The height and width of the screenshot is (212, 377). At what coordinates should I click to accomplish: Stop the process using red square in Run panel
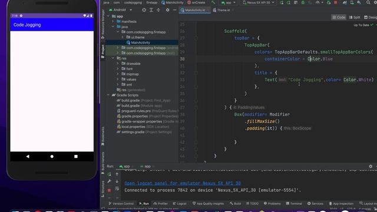point(110,190)
